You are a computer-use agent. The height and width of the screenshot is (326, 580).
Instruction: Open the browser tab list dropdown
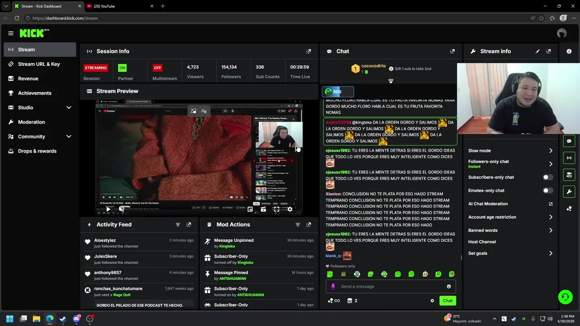coord(5,6)
